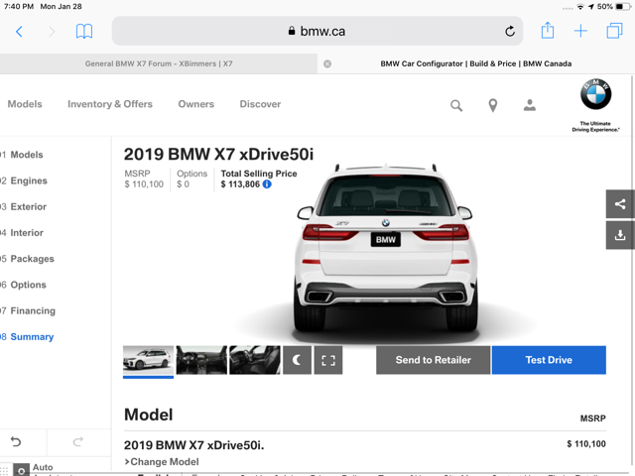Select the first exterior view thumbnail

click(148, 359)
